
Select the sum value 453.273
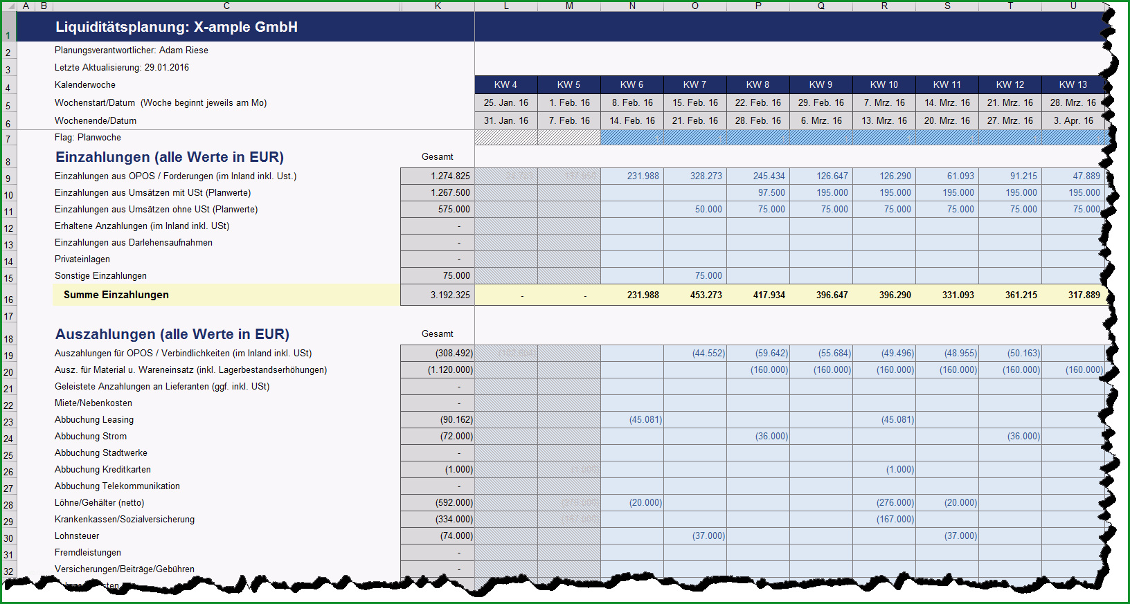(695, 295)
